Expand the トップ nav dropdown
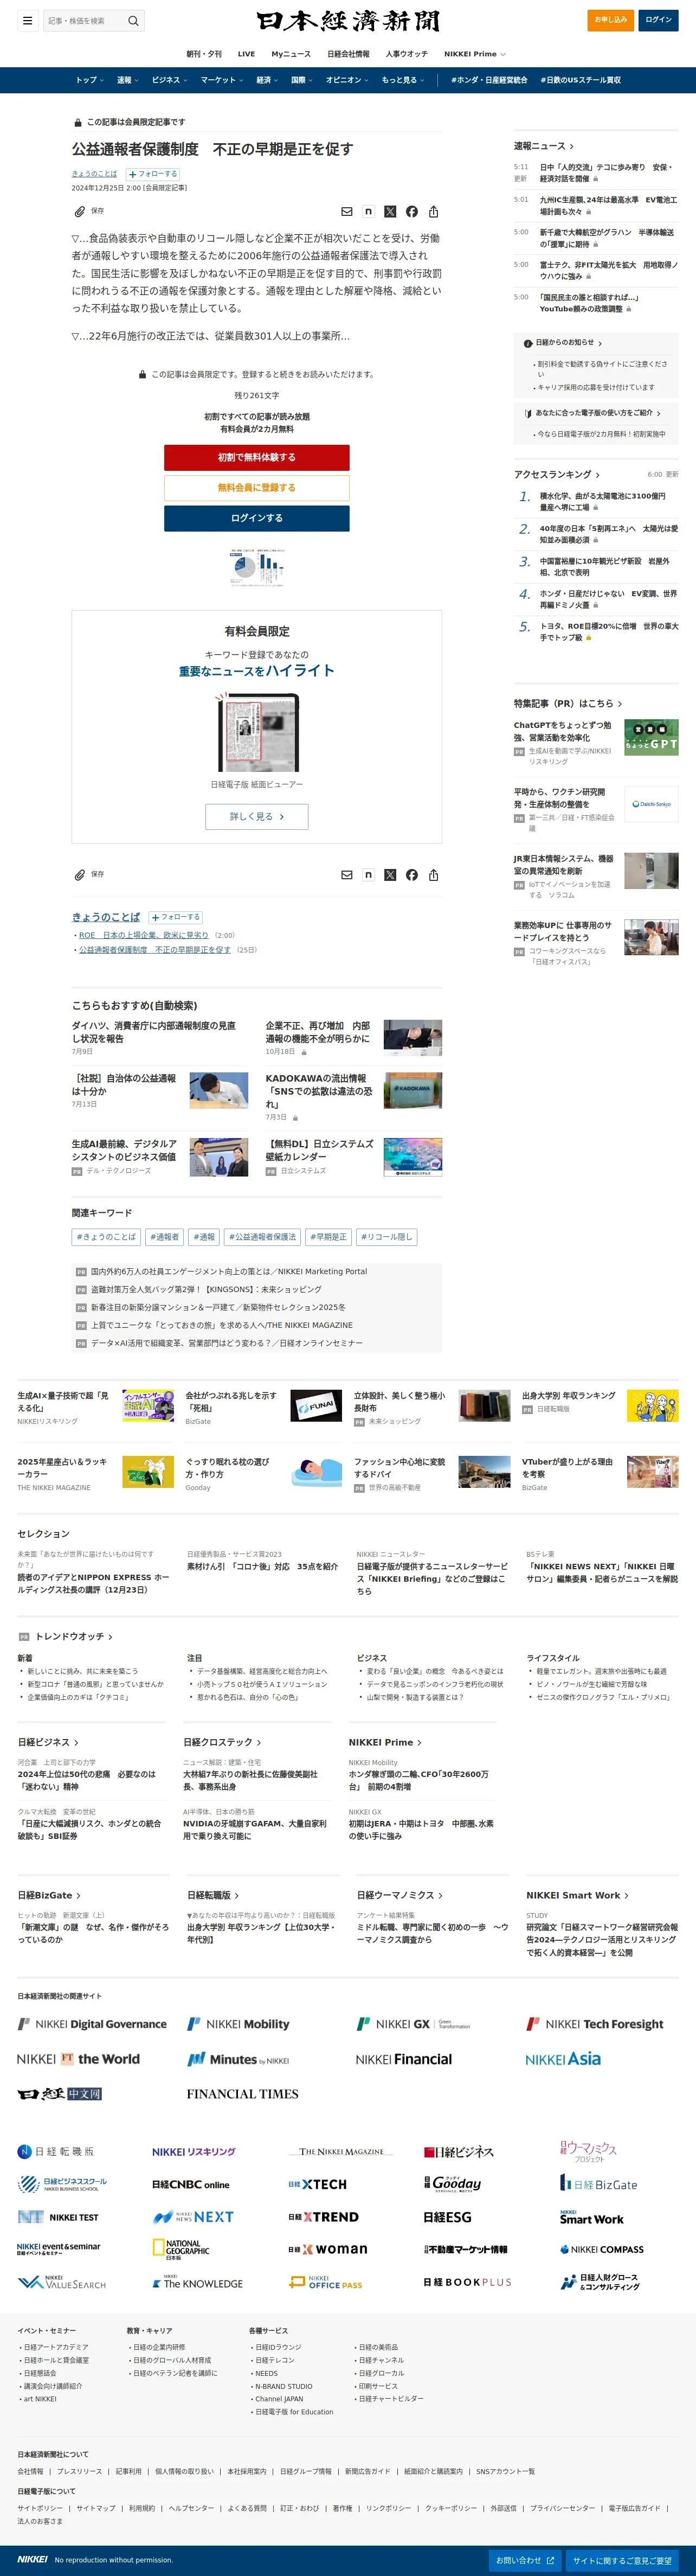The height and width of the screenshot is (2576, 696). pos(89,80)
